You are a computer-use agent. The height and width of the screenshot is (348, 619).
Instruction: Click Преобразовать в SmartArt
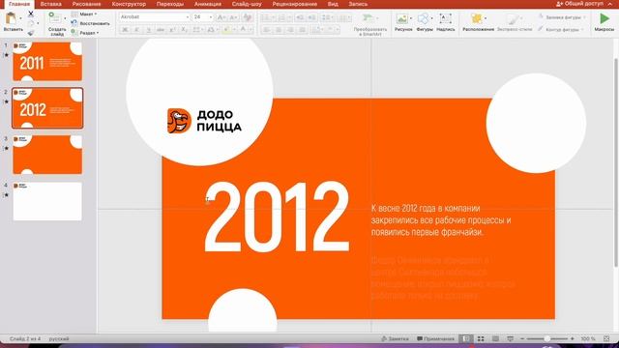[369, 24]
